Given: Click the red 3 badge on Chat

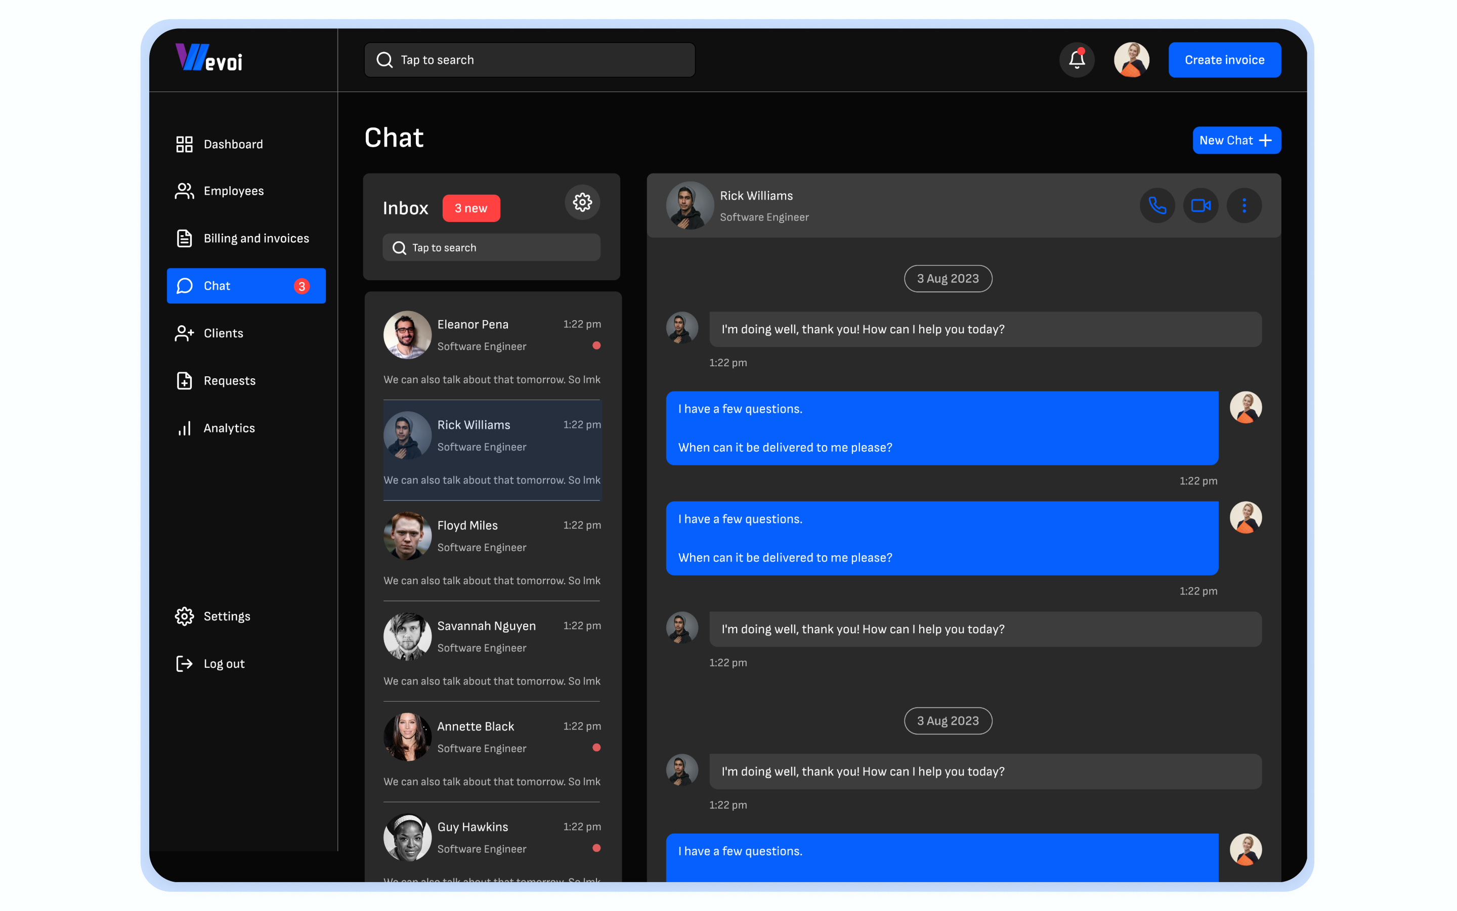Looking at the screenshot, I should coord(302,286).
